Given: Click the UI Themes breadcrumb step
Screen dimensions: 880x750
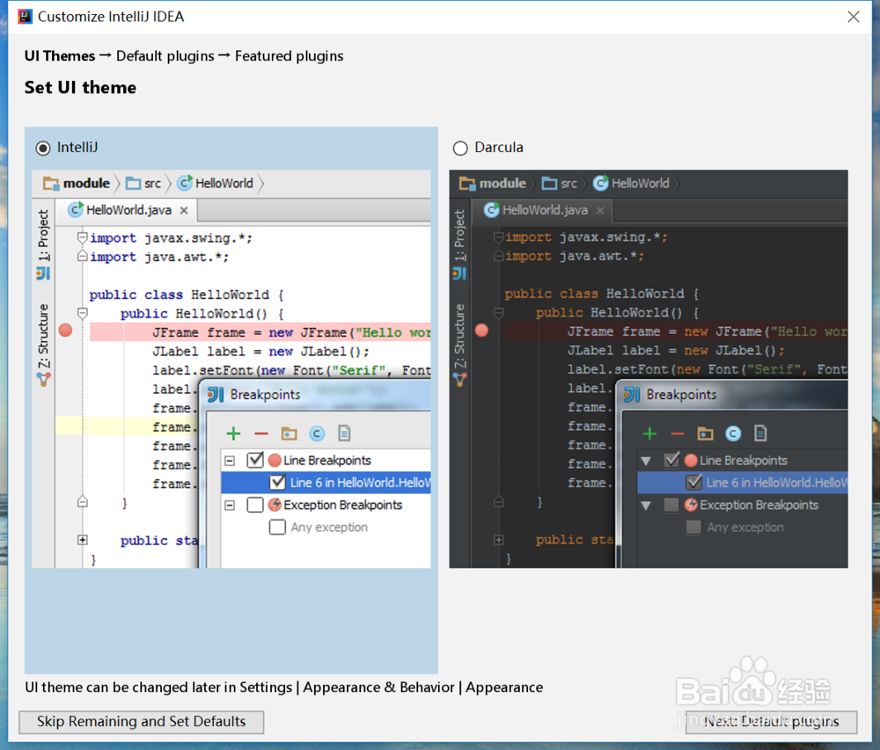Looking at the screenshot, I should pyautogui.click(x=60, y=56).
